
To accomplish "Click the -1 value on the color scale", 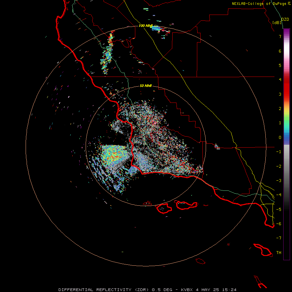I will (x=279, y=152).
